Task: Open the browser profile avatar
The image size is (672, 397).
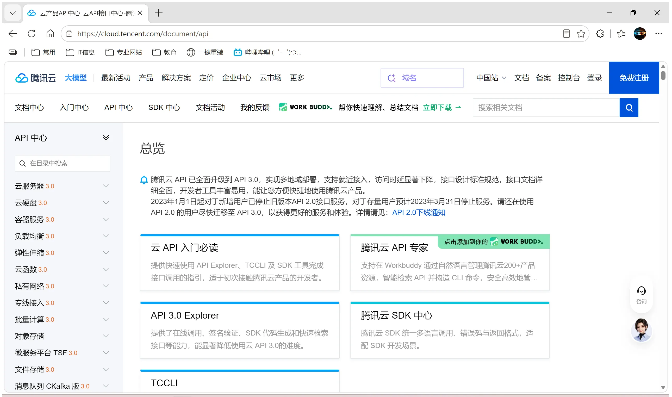Action: [x=640, y=34]
